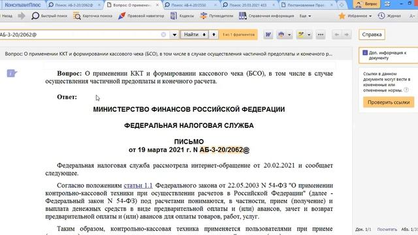The image size is (418, 235).
Task: Click the ПИСЬМО heading
Action: pos(189,142)
